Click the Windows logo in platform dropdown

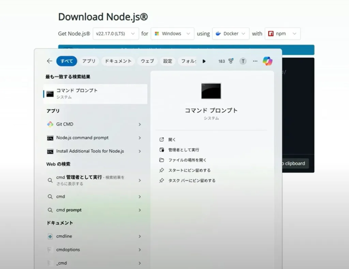pyautogui.click(x=157, y=34)
